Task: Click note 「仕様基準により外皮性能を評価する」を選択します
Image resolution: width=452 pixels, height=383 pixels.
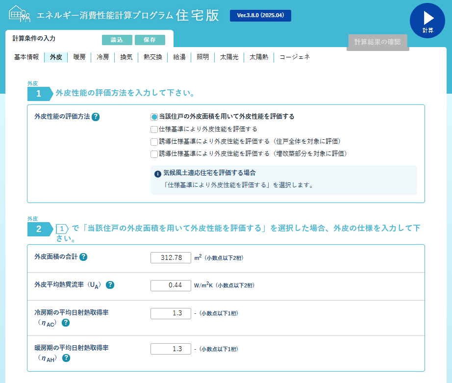Action: point(238,185)
